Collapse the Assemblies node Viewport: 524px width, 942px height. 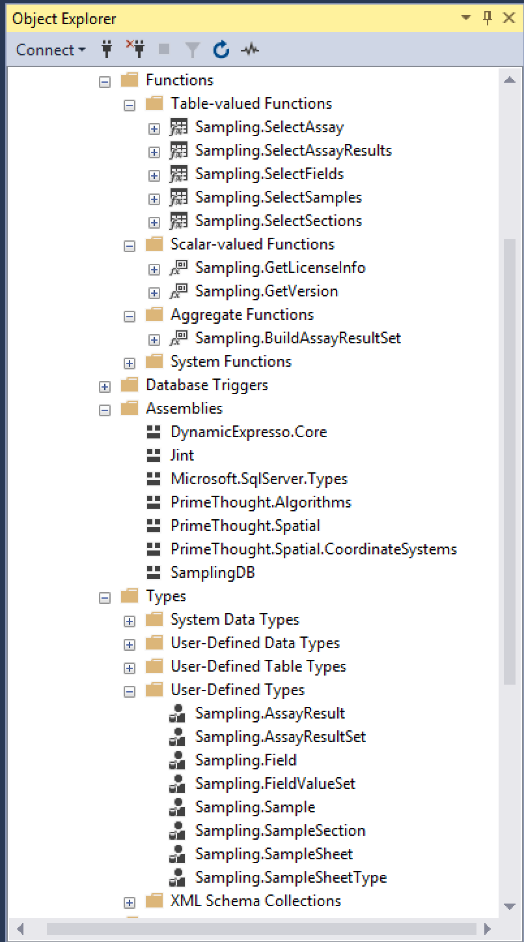click(x=105, y=409)
